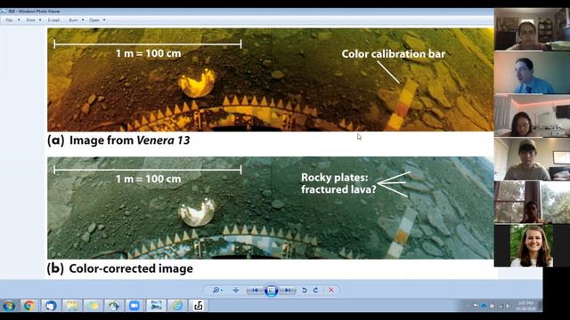Open the Open menu
Viewport: 570px width, 320px height.
coord(94,20)
